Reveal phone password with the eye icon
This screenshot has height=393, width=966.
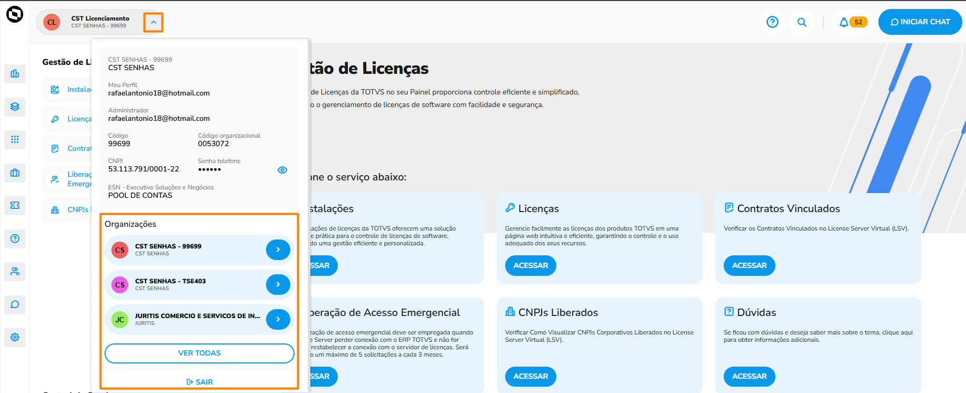point(282,170)
